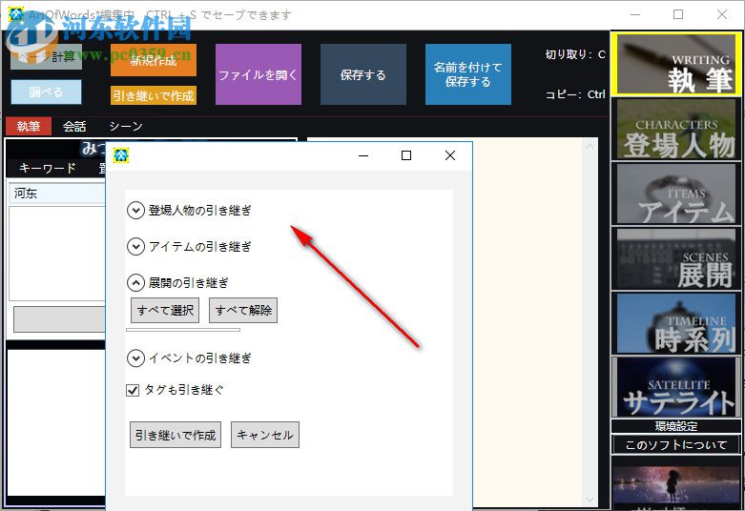The width and height of the screenshot is (745, 511).
Task: Click the main window scrollbar down arrow
Action: (x=590, y=500)
